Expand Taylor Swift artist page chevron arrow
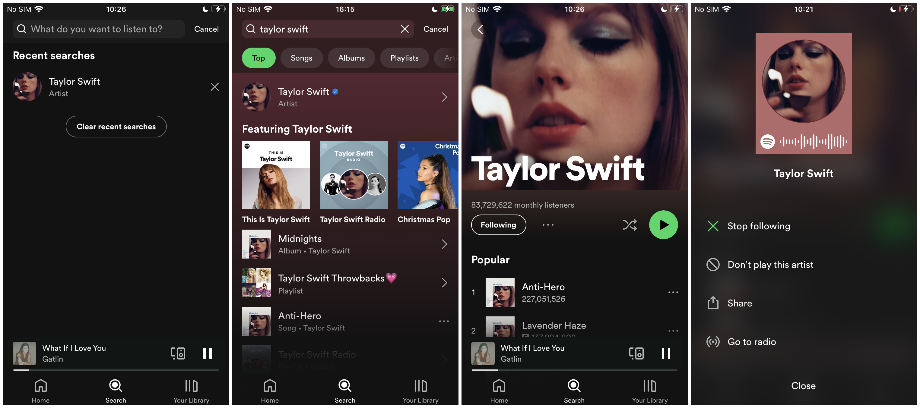The width and height of the screenshot is (920, 408). [x=444, y=97]
